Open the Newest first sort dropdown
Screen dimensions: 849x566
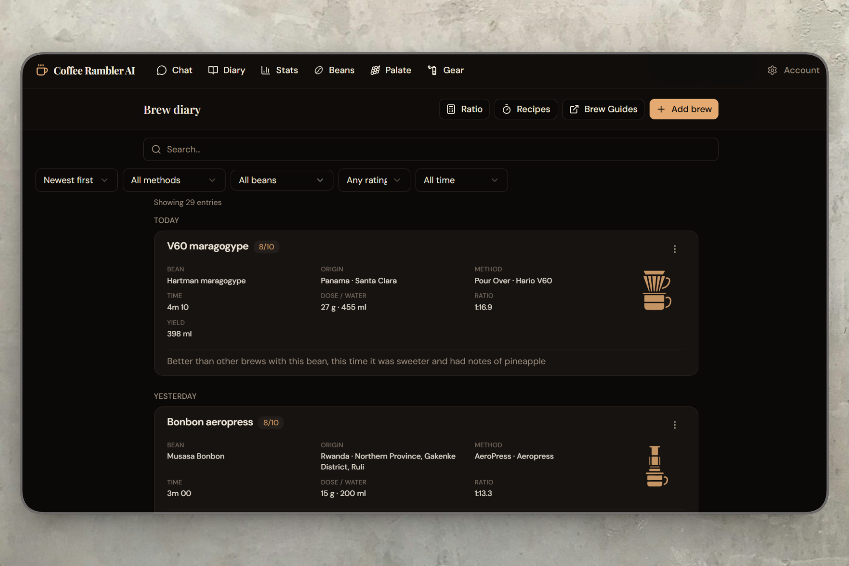coord(76,180)
